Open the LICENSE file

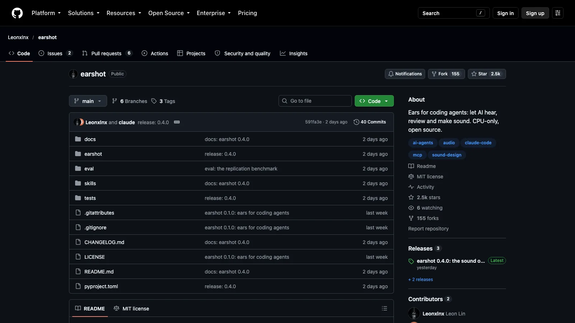click(x=95, y=257)
